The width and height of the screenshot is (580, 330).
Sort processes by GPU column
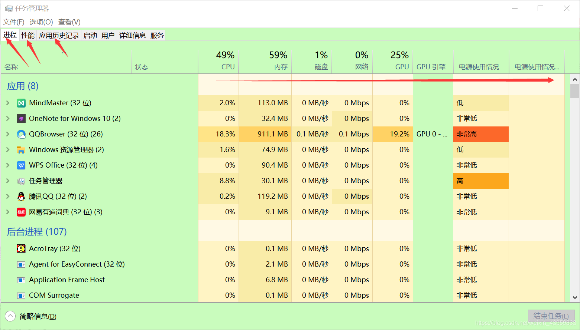pyautogui.click(x=393, y=62)
